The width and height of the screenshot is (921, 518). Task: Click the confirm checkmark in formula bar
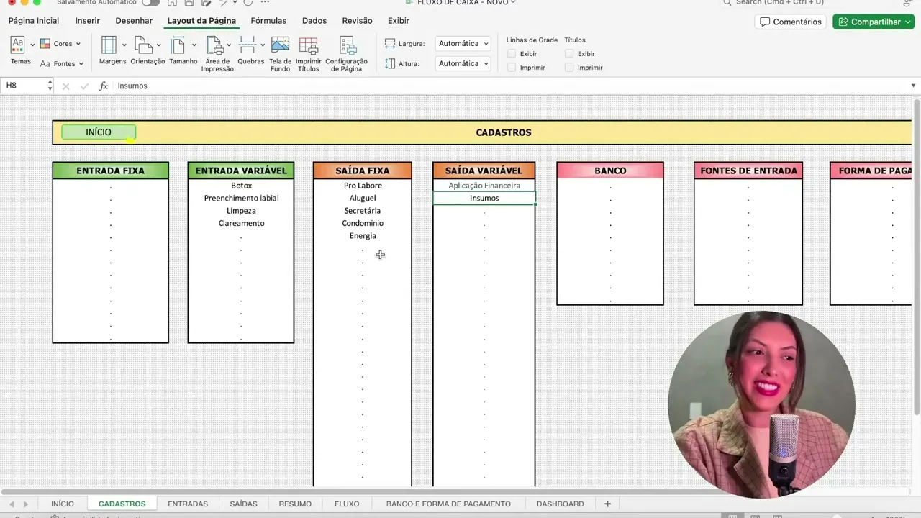pos(84,86)
